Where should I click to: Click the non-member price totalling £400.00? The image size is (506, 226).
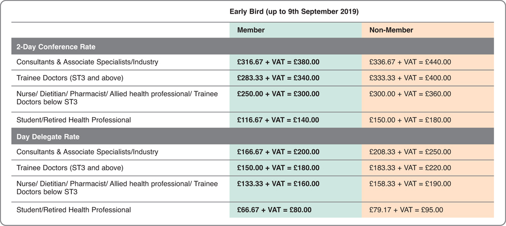point(410,78)
